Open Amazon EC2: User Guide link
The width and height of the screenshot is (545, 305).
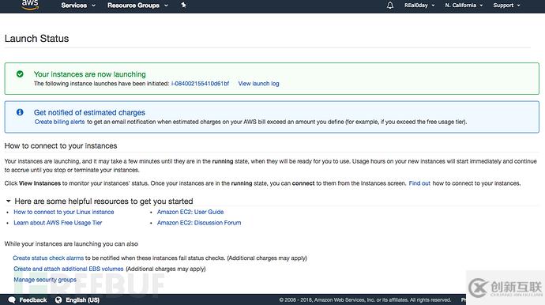point(190,212)
